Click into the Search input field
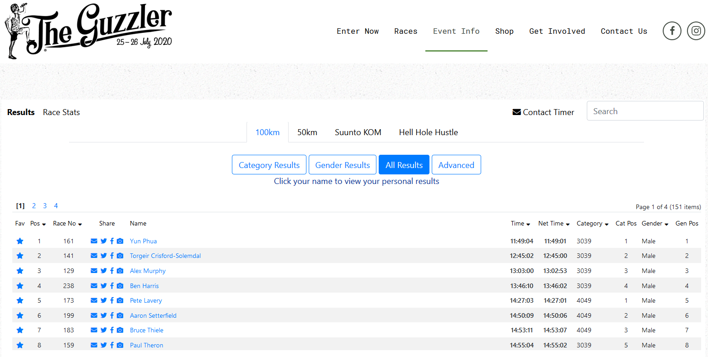 644,111
